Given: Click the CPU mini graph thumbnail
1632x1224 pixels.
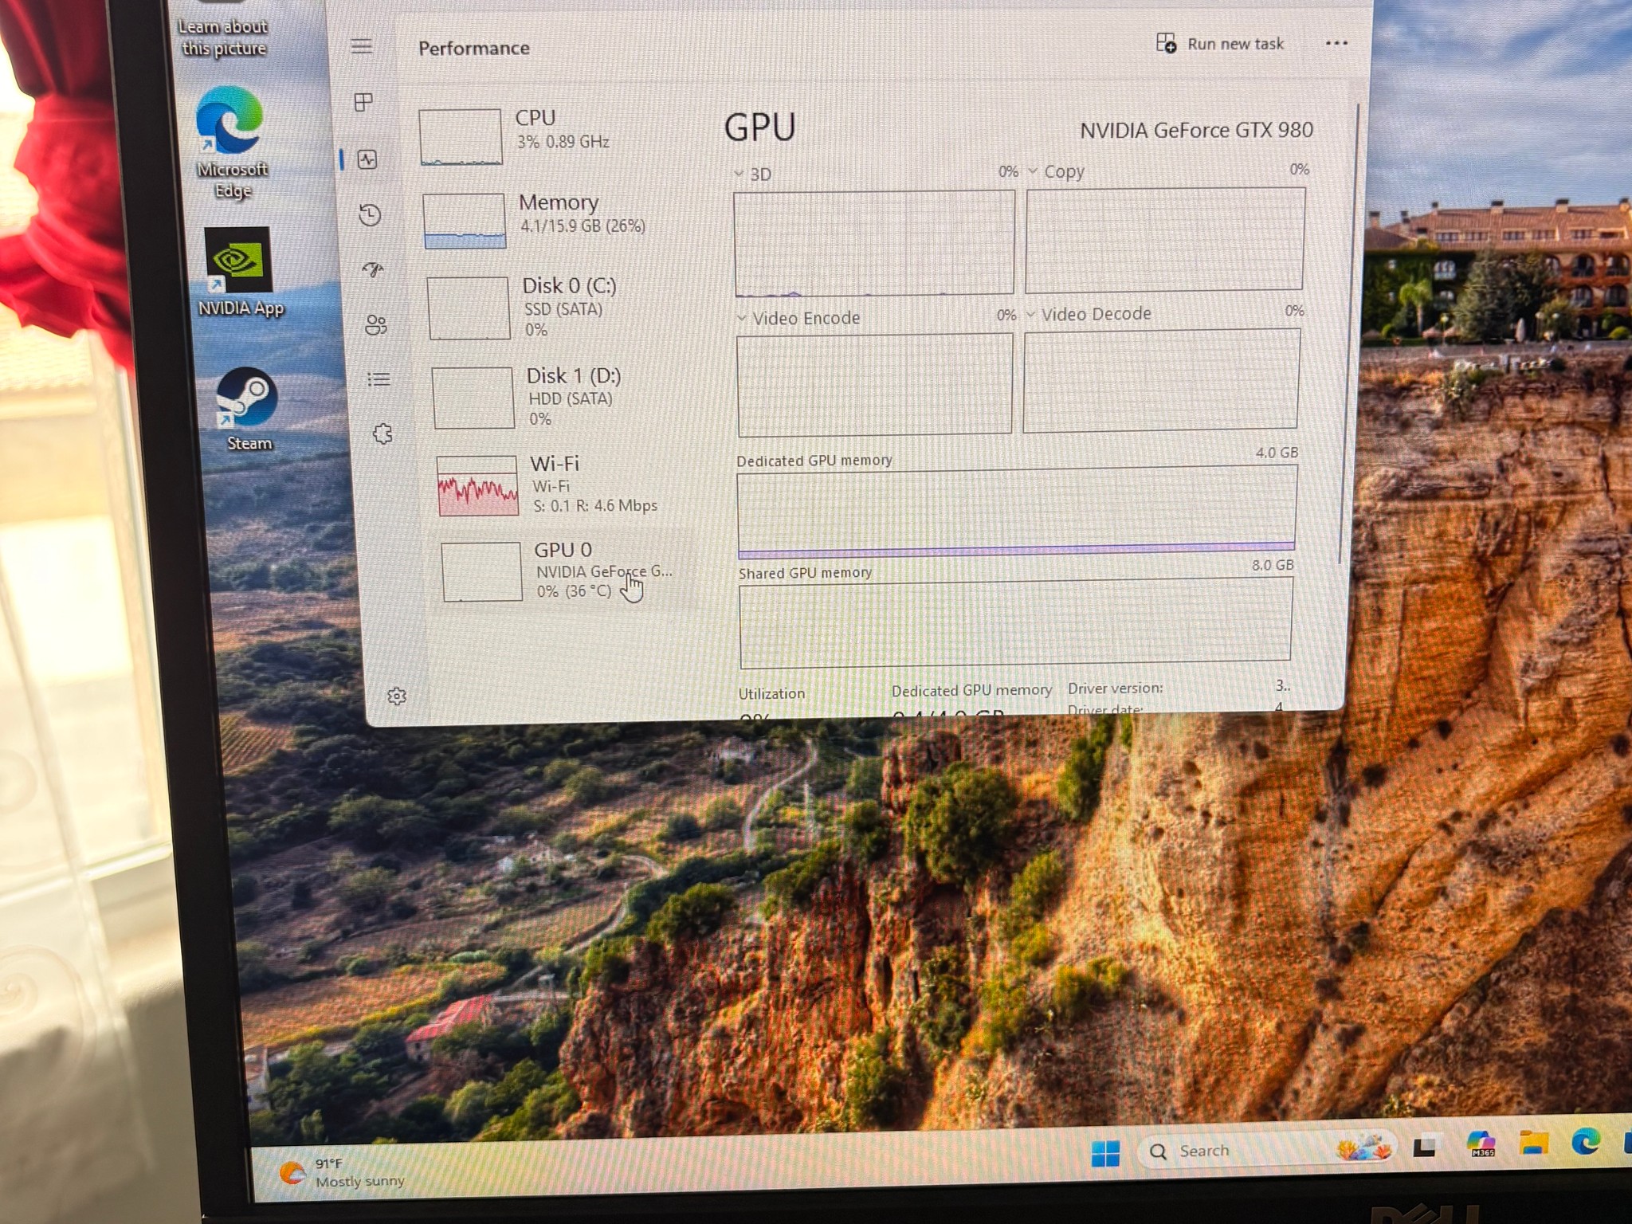Looking at the screenshot, I should coord(461,137).
